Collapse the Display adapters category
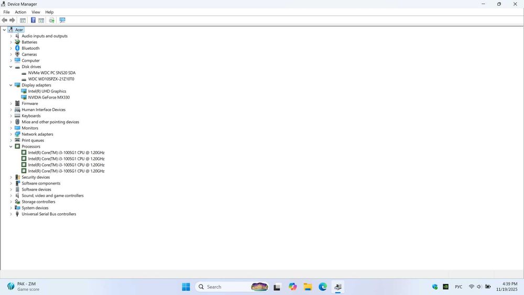The width and height of the screenshot is (524, 295). (10, 85)
